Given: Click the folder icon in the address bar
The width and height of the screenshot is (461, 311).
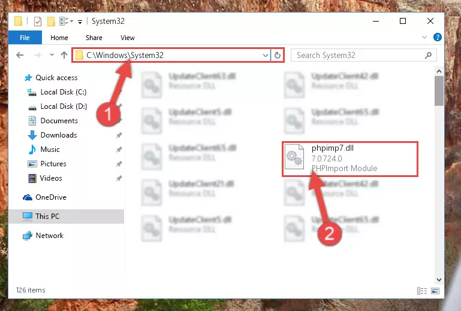Looking at the screenshot, I should tap(79, 55).
